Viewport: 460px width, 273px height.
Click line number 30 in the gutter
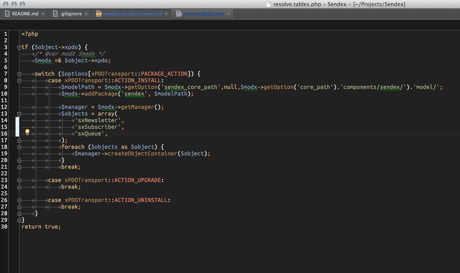(x=4, y=227)
